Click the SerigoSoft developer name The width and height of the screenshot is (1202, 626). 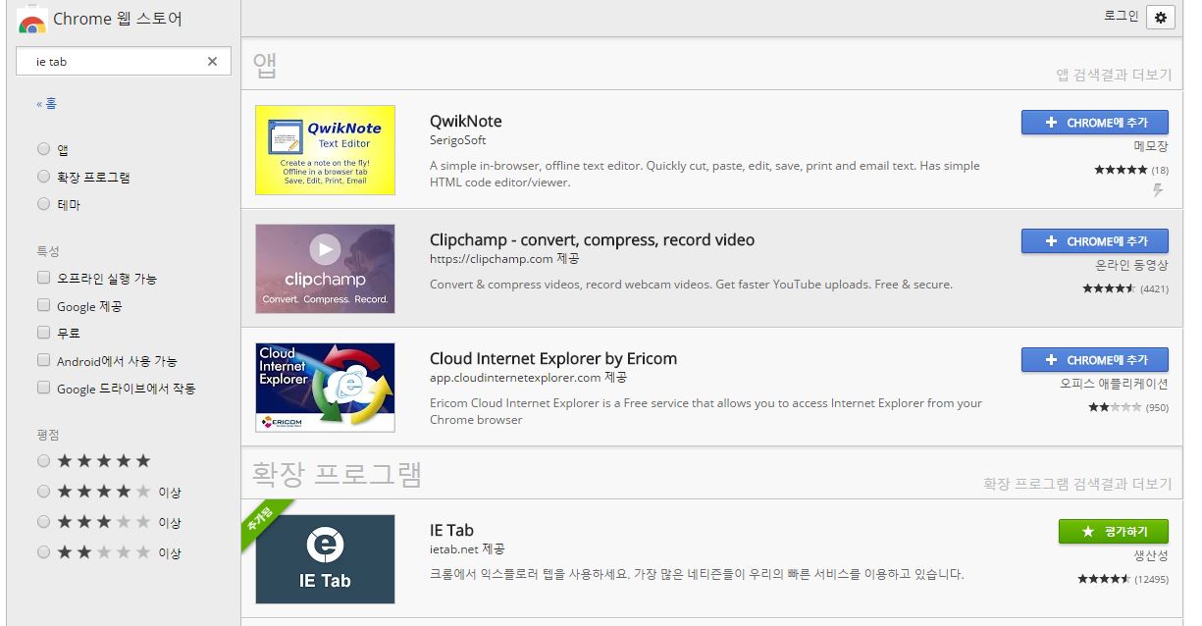click(x=457, y=140)
